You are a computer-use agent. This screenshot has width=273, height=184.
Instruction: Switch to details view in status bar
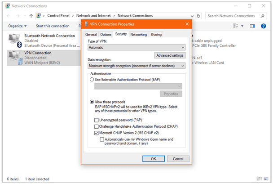coord(259,179)
